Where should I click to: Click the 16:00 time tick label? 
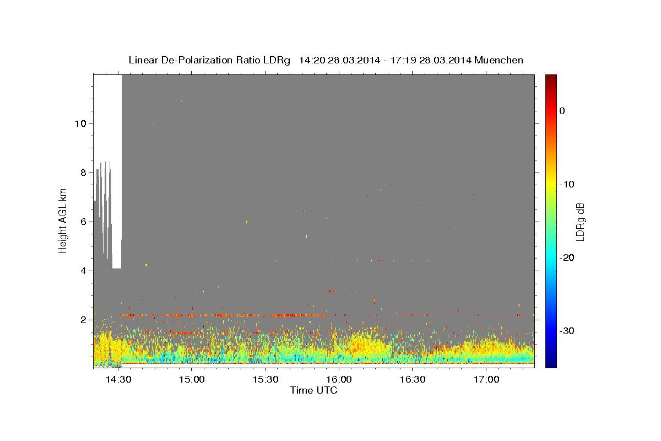tap(339, 380)
